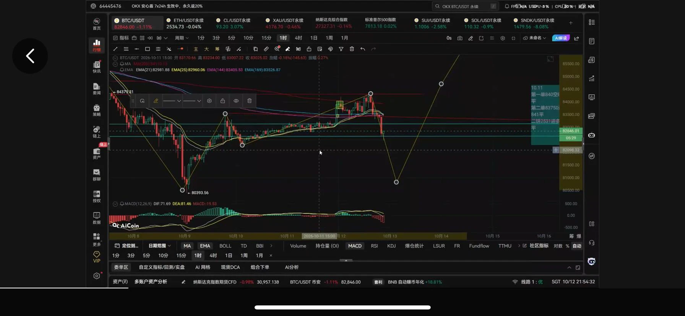Image resolution: width=685 pixels, height=316 pixels.
Task: Take a chart screenshot with camera icon
Action: click(x=460, y=38)
